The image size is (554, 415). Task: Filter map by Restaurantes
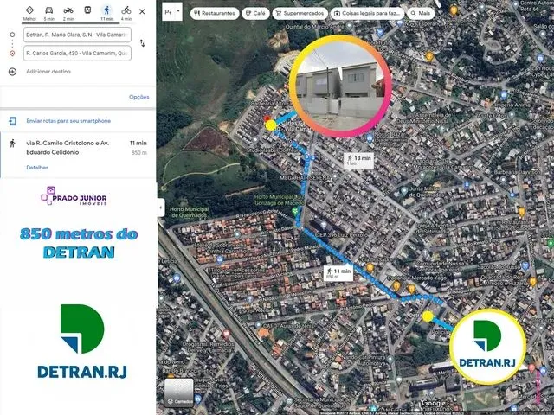click(215, 14)
